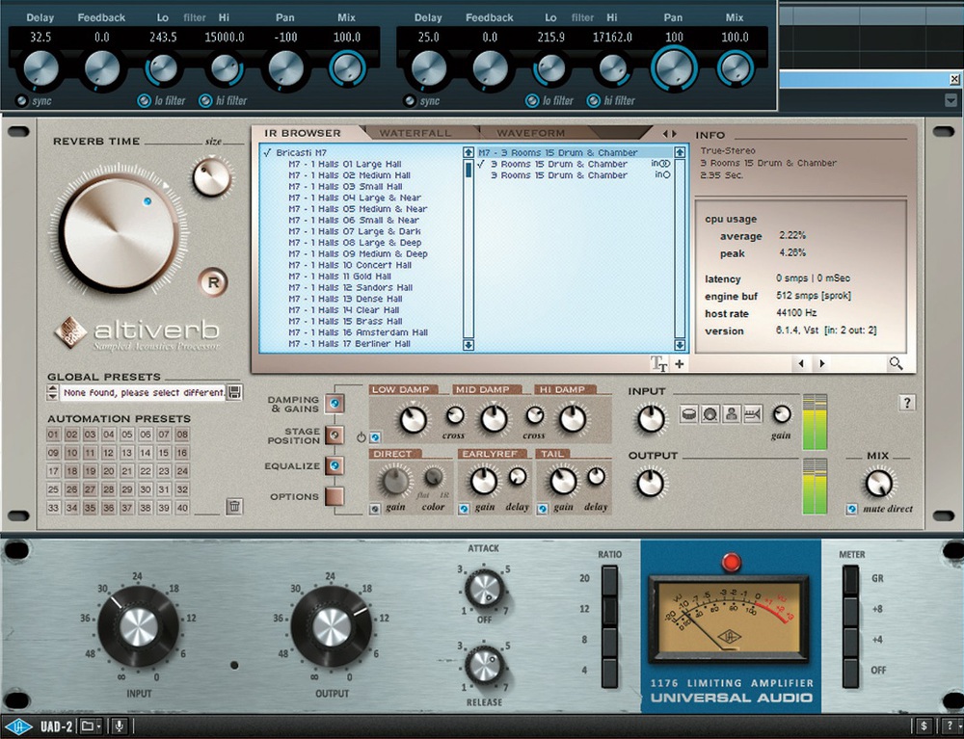This screenshot has height=739, width=964.
Task: Open dropdown arrow below the X button
Action: point(951,100)
